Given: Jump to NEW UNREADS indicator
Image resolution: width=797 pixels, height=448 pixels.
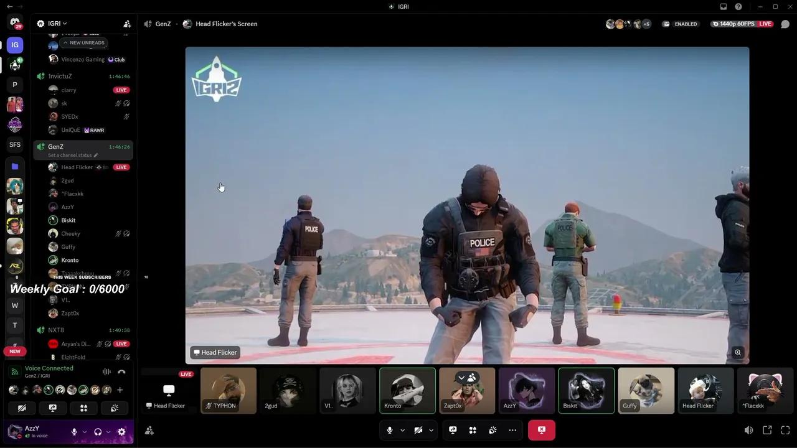Looking at the screenshot, I should pyautogui.click(x=83, y=43).
